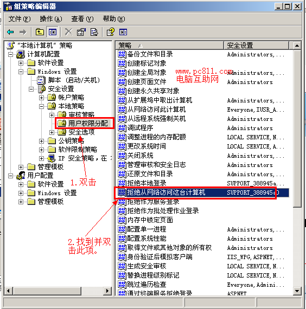Screen dimensions: 306x309
Task: Expand 软件设置 under 计算机配置
Action: 21,63
